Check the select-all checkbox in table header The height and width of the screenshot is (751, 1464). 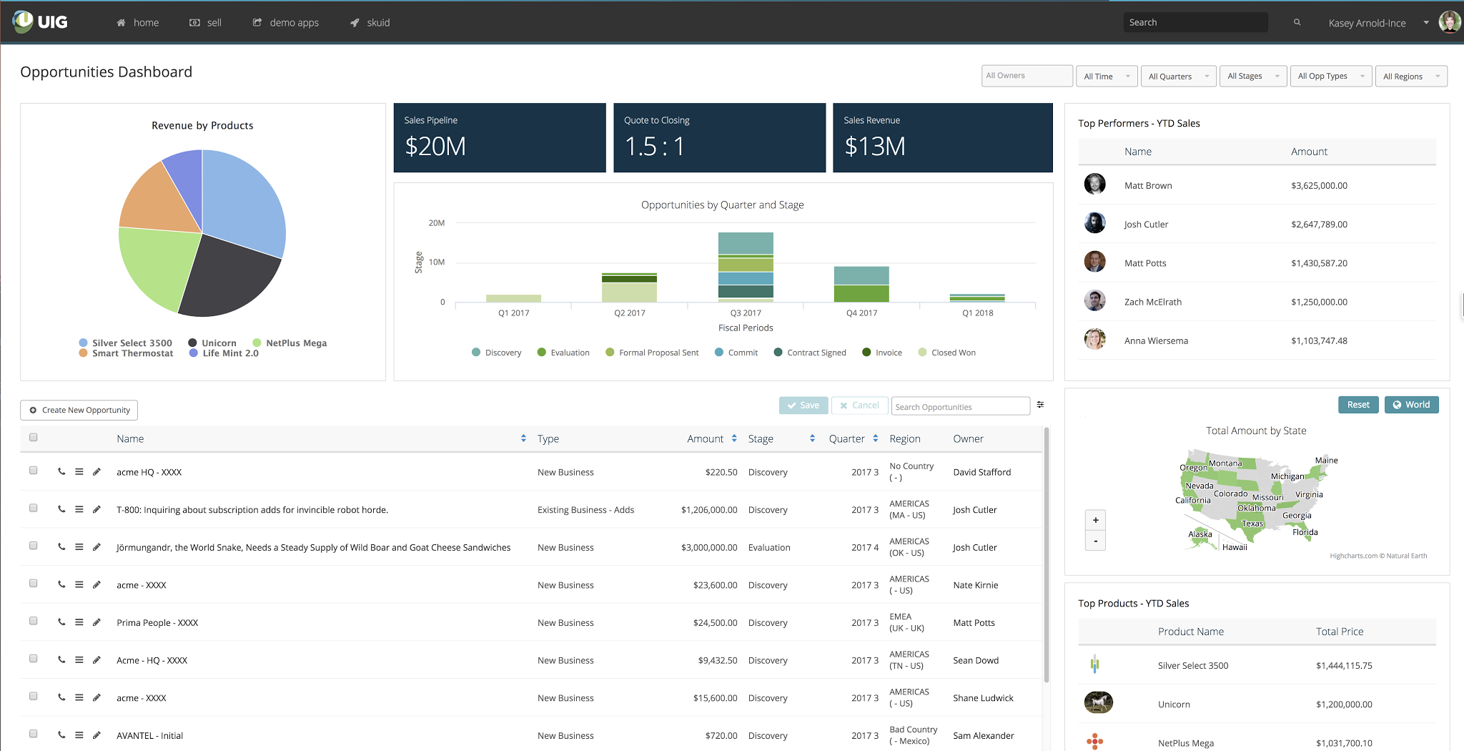(34, 437)
